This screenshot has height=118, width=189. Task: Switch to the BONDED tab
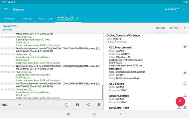point(27,19)
